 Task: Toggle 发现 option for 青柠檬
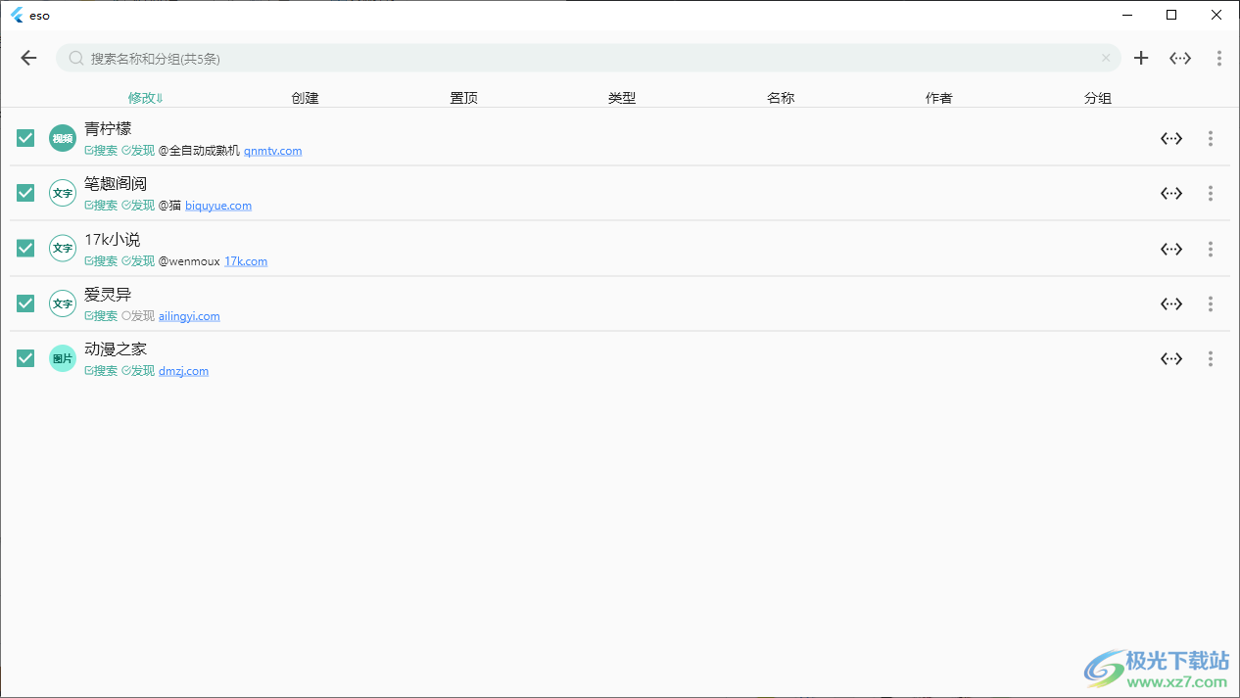click(x=138, y=151)
